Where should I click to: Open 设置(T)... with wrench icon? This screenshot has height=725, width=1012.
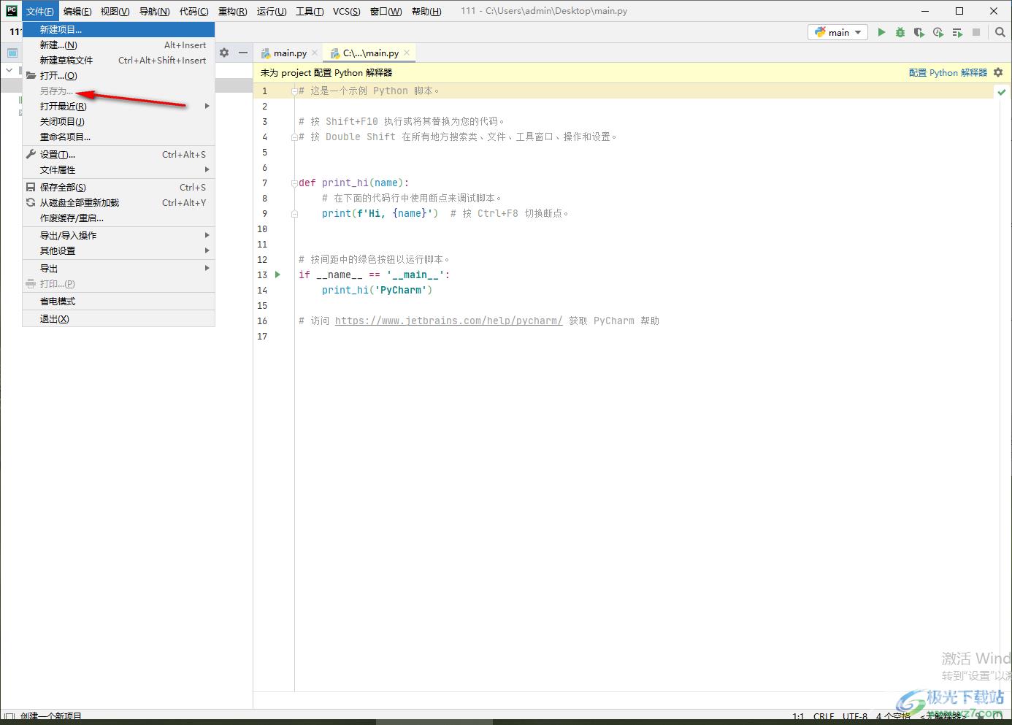point(118,154)
